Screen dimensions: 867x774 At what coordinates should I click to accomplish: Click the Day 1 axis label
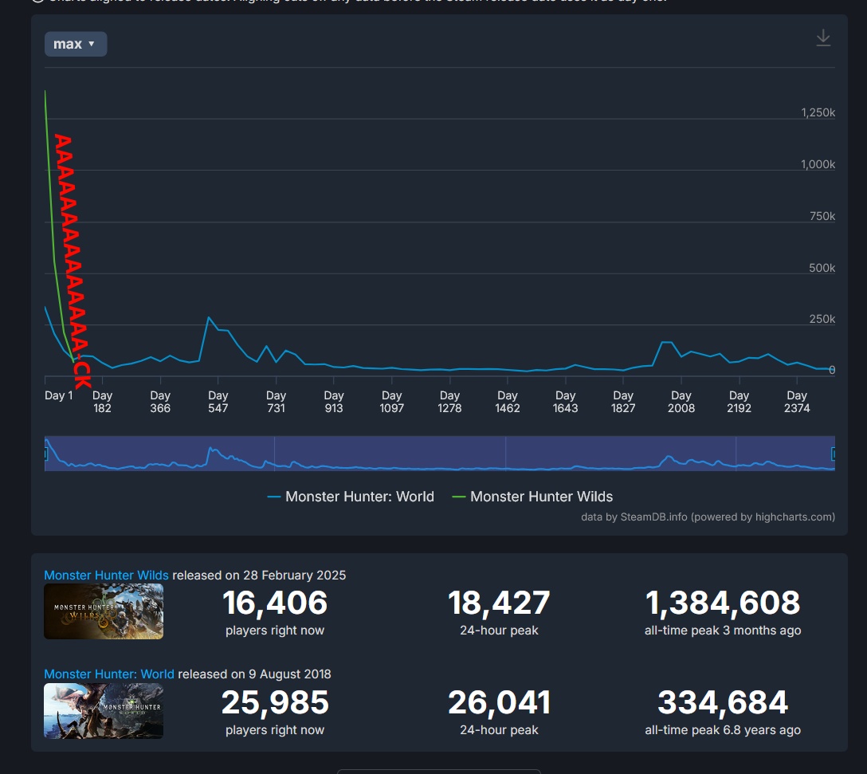click(59, 395)
